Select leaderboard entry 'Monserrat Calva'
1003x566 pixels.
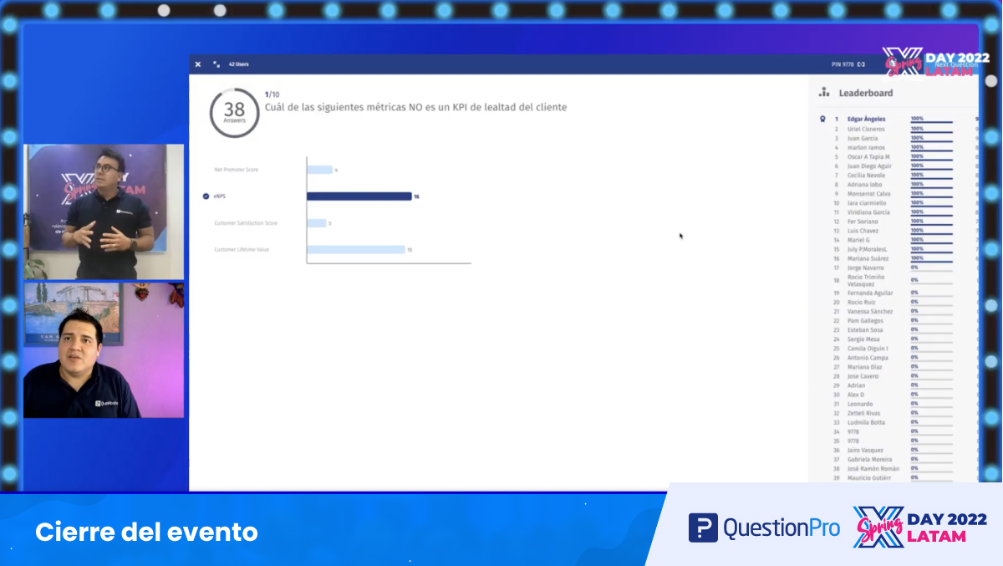click(868, 194)
